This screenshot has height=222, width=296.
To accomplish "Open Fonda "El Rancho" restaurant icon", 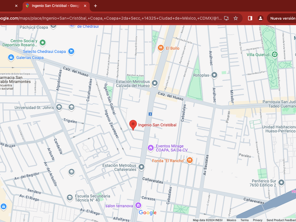I will click(x=190, y=161).
